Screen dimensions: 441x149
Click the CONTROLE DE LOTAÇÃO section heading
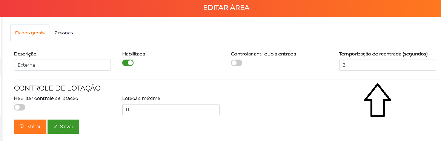(x=57, y=88)
